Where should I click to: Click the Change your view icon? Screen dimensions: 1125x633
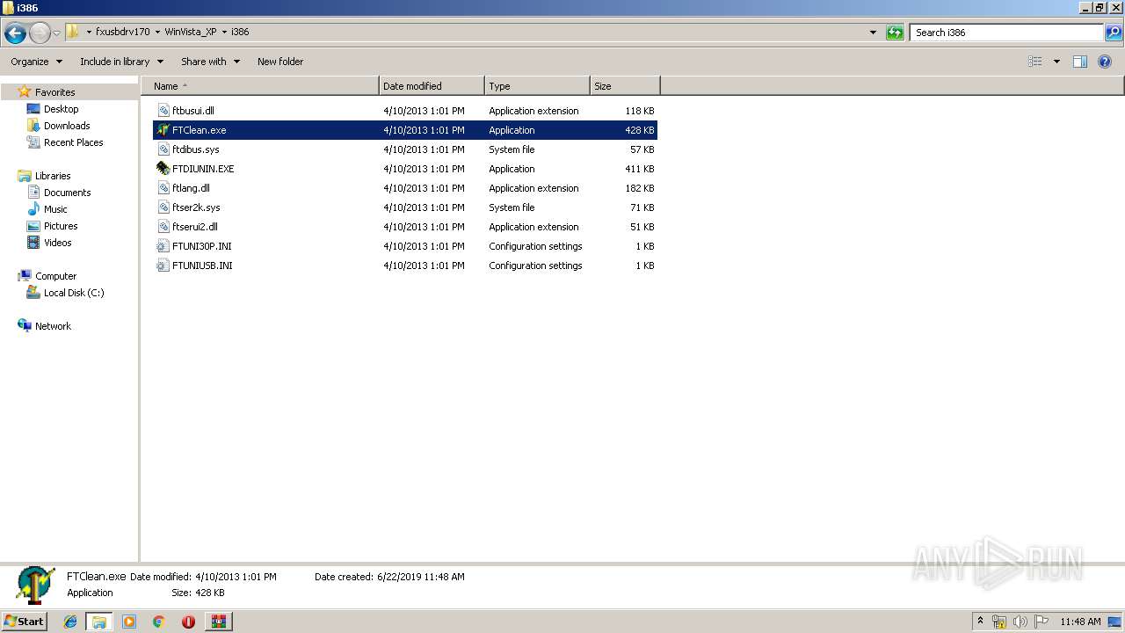(1035, 62)
